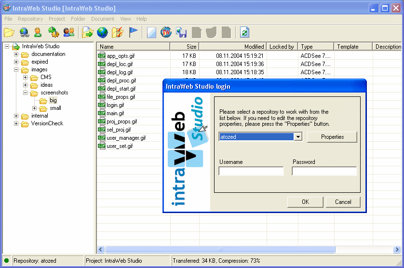Screen dimensions: 404x268
Task: Collapse the IntraWeb Studio root node
Action: 7,47
